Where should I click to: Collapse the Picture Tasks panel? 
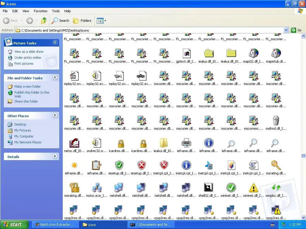pos(55,43)
